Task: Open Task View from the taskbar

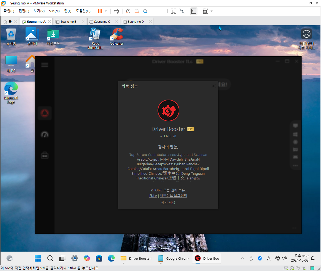Action: click(x=62, y=258)
